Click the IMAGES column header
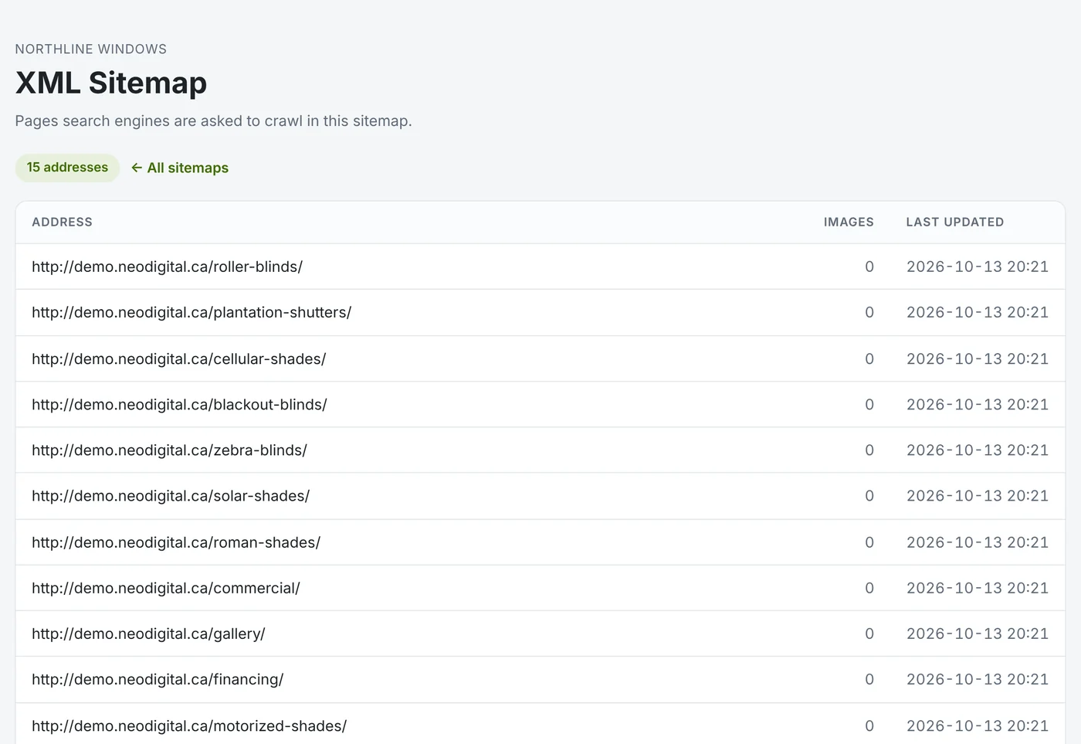The image size is (1081, 744). 849,222
